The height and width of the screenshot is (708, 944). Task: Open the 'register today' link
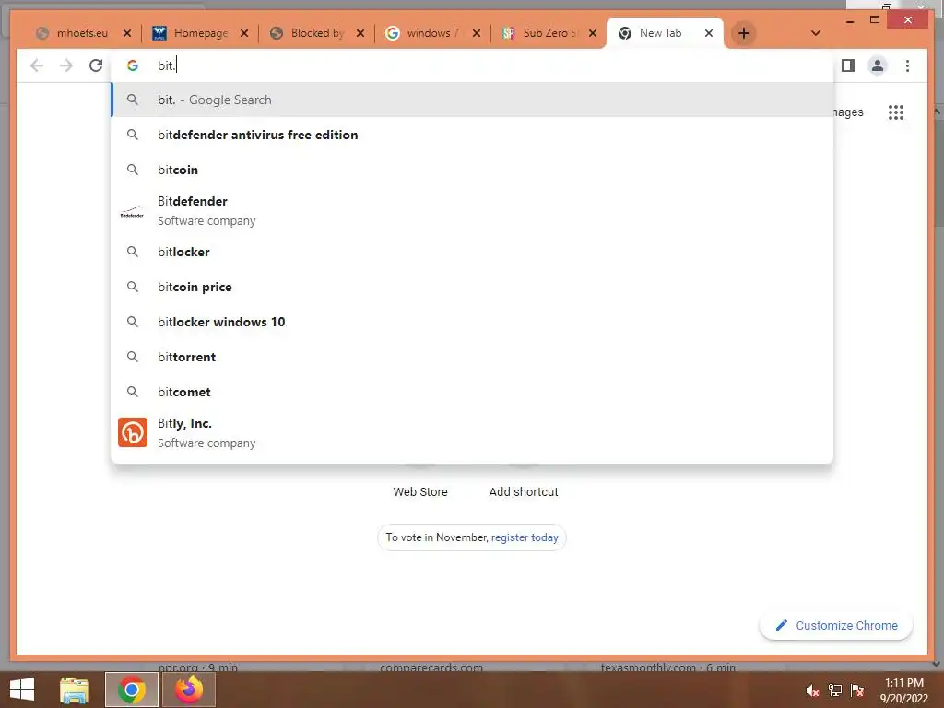pyautogui.click(x=525, y=537)
